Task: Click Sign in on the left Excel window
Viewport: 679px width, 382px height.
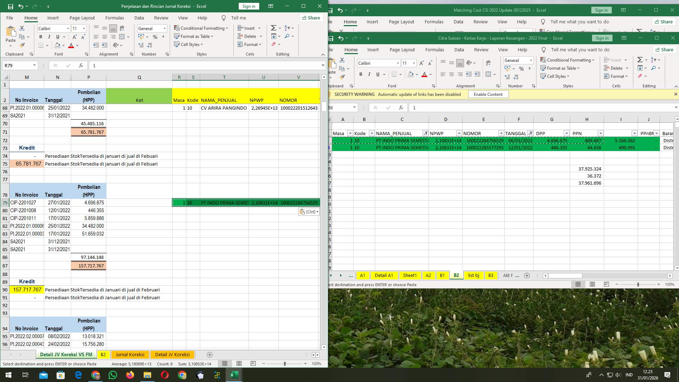Action: [249, 6]
